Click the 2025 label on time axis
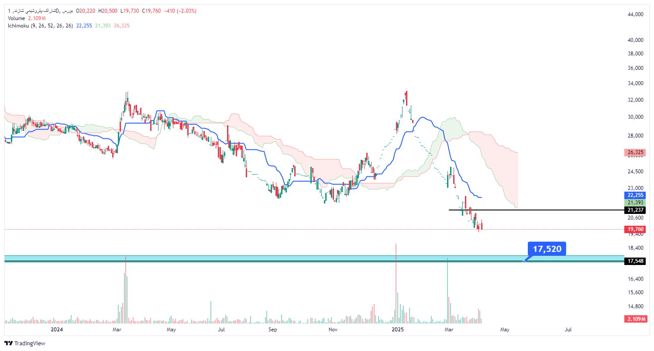Viewport: 654px width, 351px height. pyautogui.click(x=398, y=330)
